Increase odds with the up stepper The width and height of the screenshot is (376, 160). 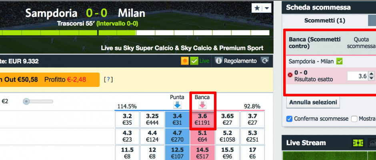(372, 73)
